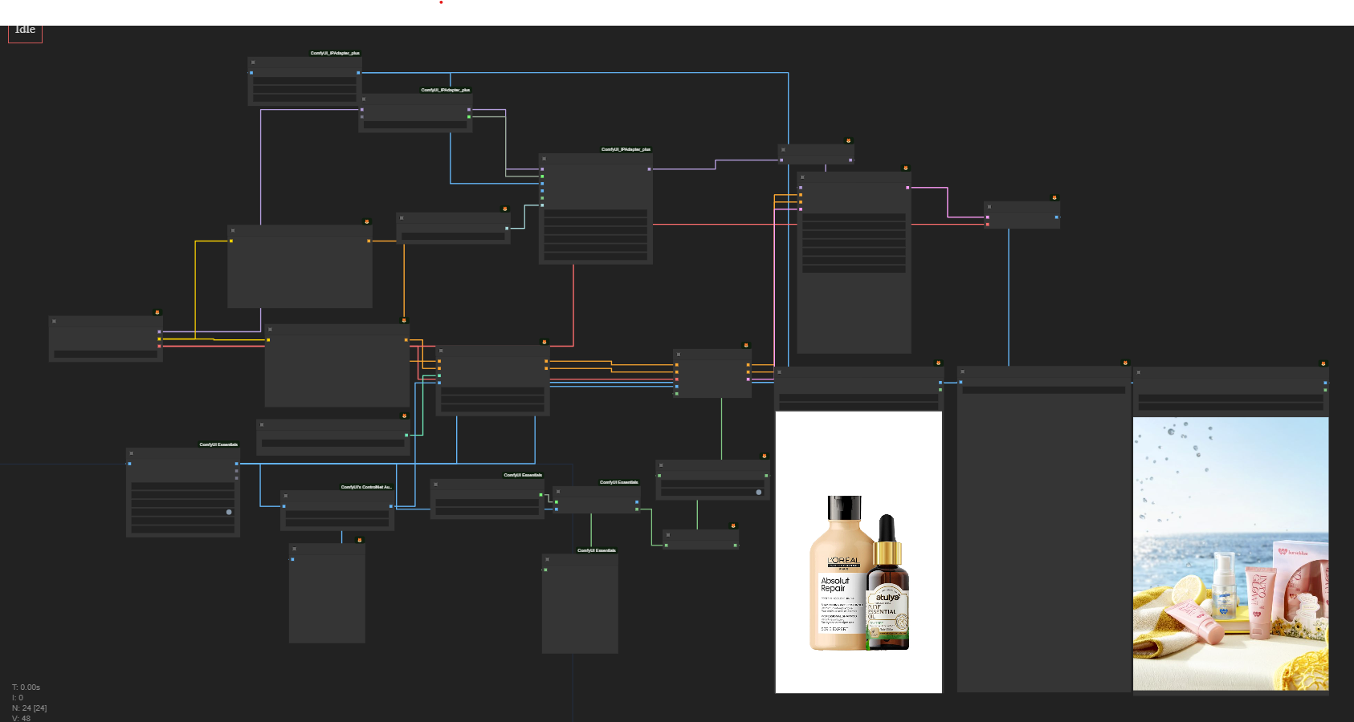The height and width of the screenshot is (722, 1354).
Task: Click the fox badge on the beach image node
Action: [x=1323, y=363]
